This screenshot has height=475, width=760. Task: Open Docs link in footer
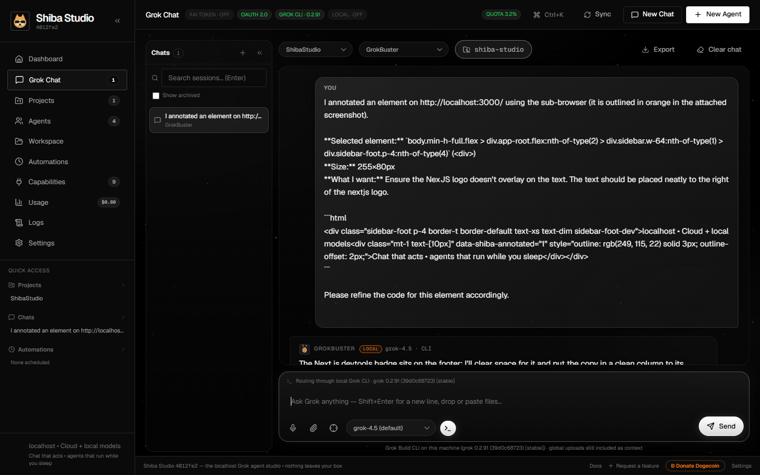(595, 466)
